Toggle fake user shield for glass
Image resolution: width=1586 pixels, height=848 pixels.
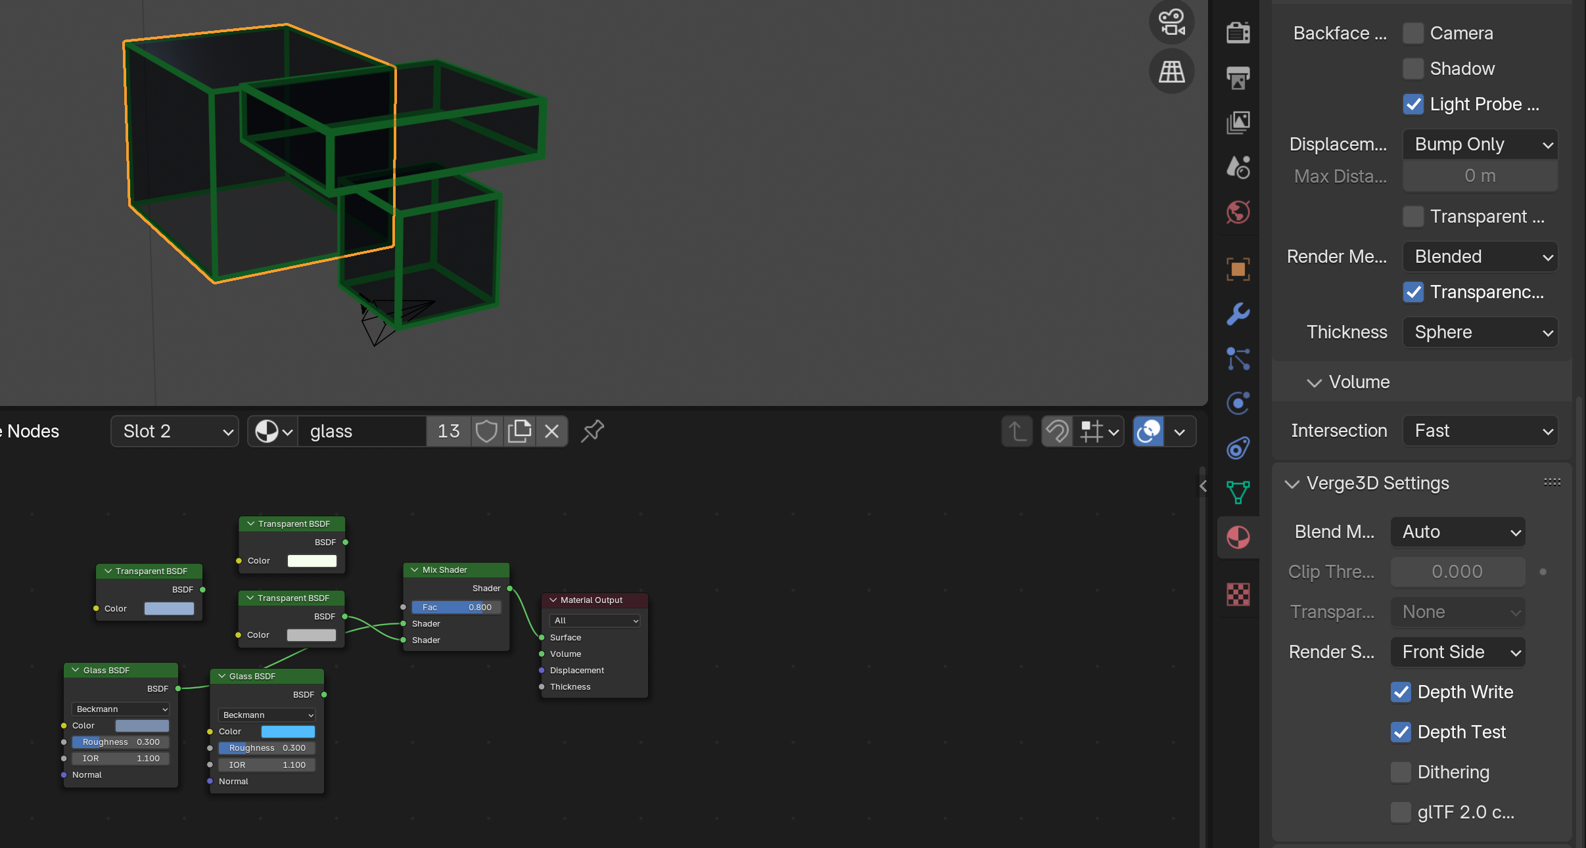pos(486,431)
